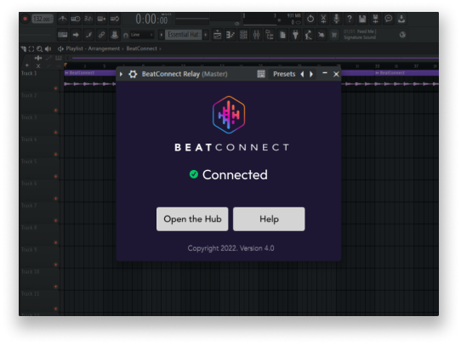Click the question mark help icon
The width and height of the screenshot is (461, 345).
pos(350,19)
